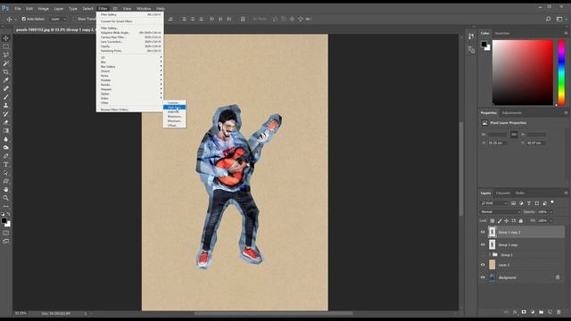Open the Blur submenu
Viewport: 571px width, 321px height.
point(130,62)
